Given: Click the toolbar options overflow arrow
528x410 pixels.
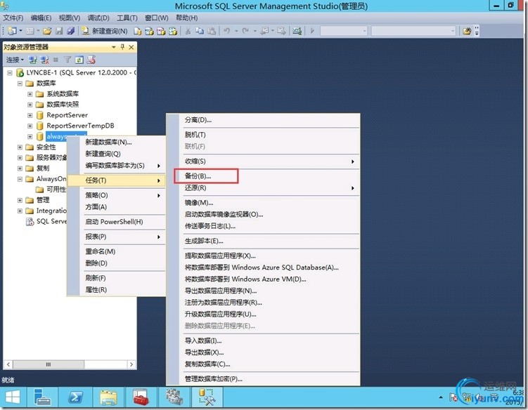Looking at the screenshot, I should [x=477, y=31].
